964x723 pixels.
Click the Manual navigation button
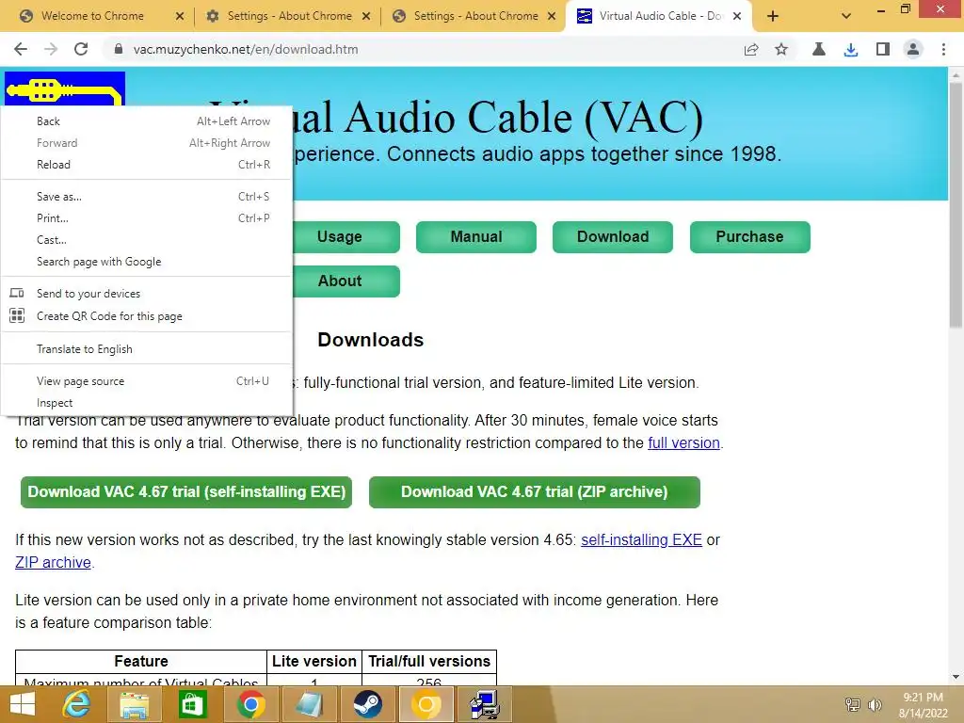[x=475, y=236]
